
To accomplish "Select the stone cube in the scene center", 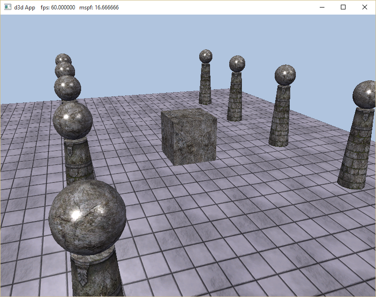I will 188,136.
